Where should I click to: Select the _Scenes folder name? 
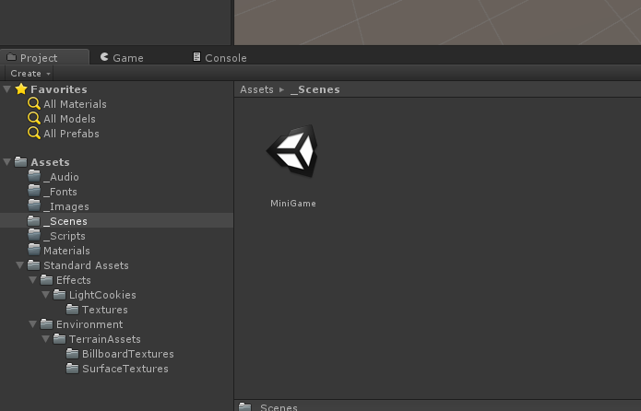(65, 221)
